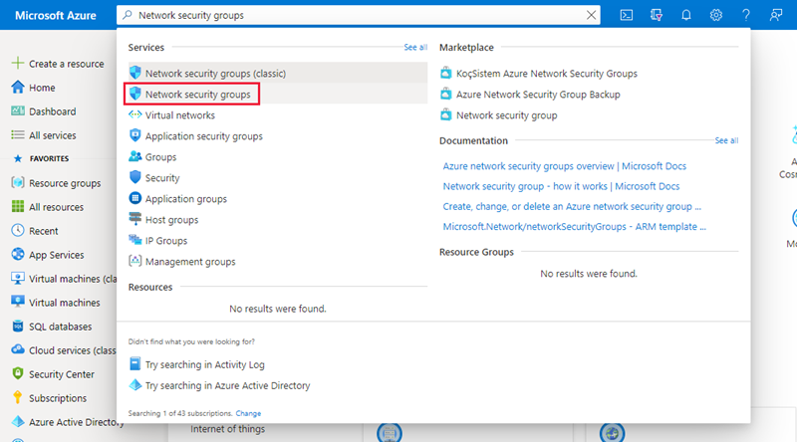
Task: Open Dashboard from sidebar
Action: pos(53,111)
